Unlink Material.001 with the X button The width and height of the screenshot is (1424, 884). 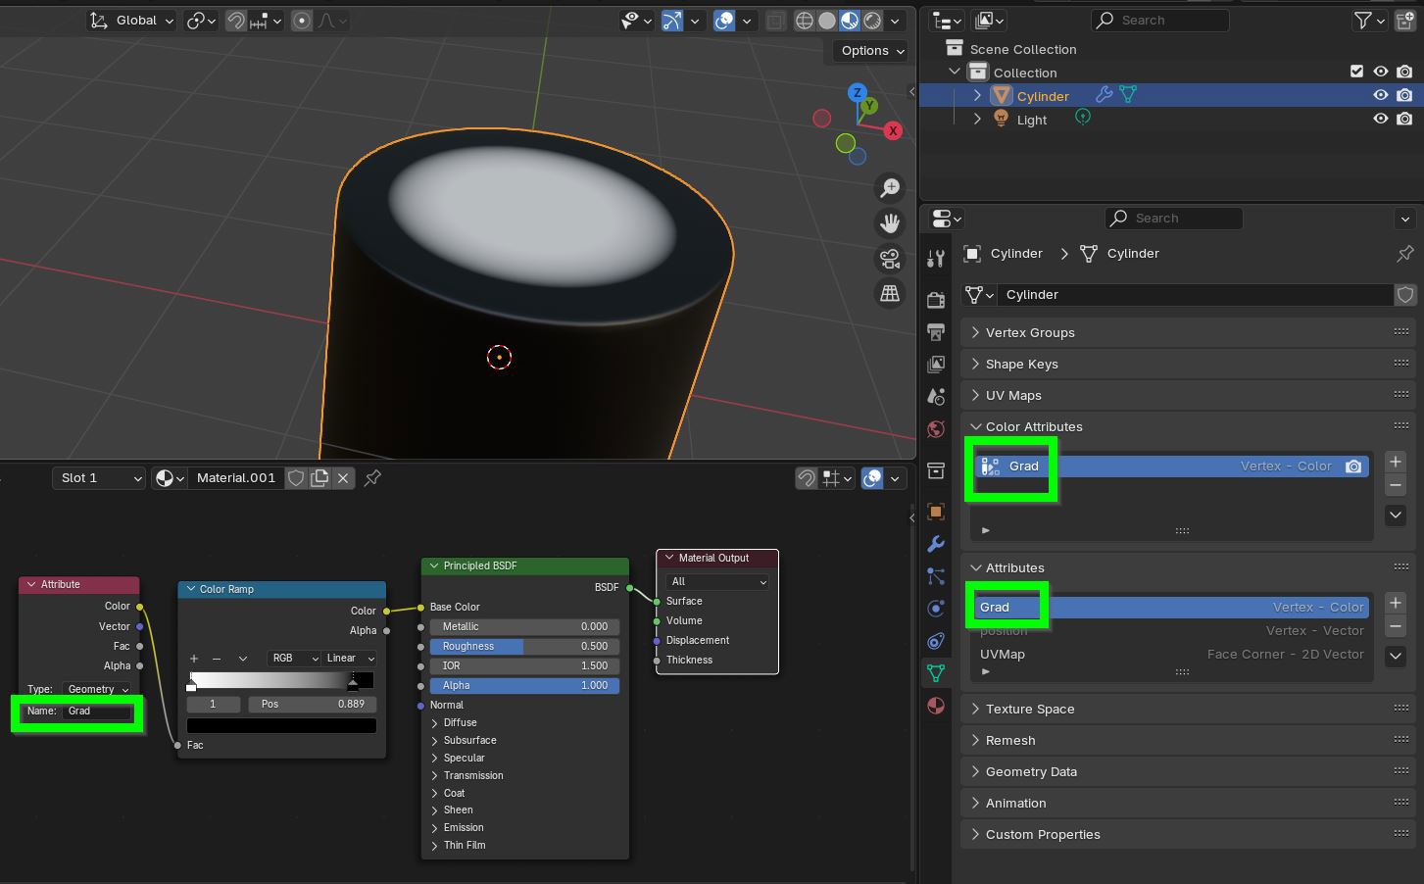pos(343,478)
